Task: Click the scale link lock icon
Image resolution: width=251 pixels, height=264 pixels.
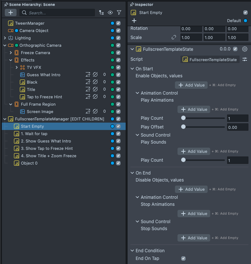Action: coord(174,38)
